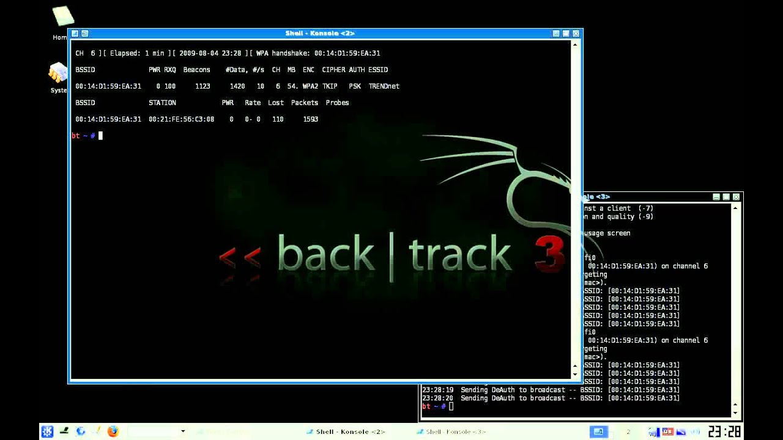Click the 'STATION' column header

[x=162, y=103]
